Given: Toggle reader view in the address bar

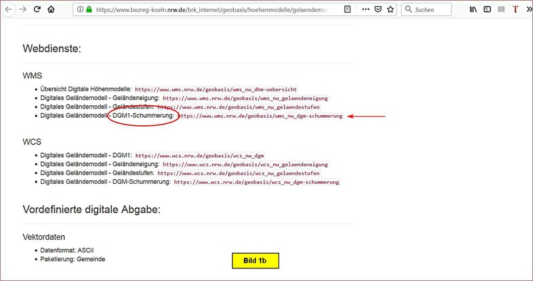Looking at the screenshot, I should tap(348, 10).
